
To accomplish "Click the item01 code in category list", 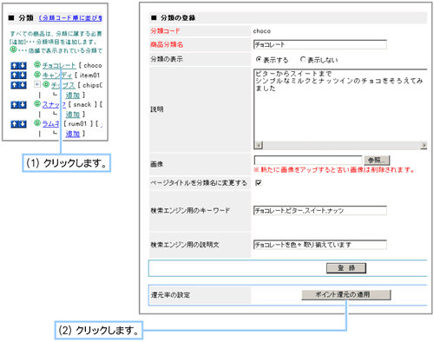I will [x=89, y=76].
